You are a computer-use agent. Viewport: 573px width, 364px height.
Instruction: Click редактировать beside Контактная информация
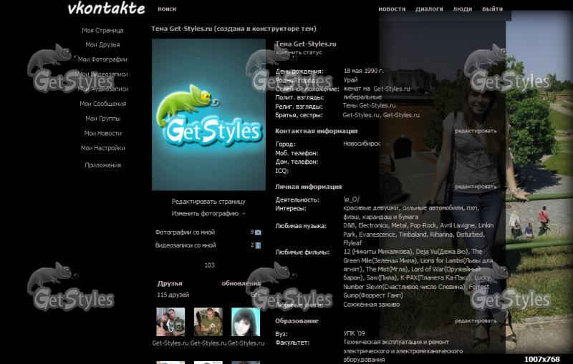point(476,131)
